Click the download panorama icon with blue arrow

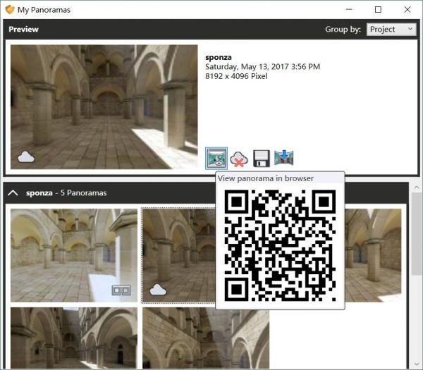coord(284,158)
